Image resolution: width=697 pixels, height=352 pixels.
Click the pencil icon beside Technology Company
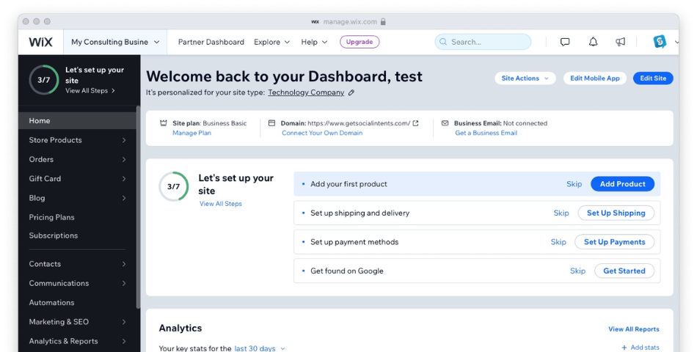coord(351,93)
